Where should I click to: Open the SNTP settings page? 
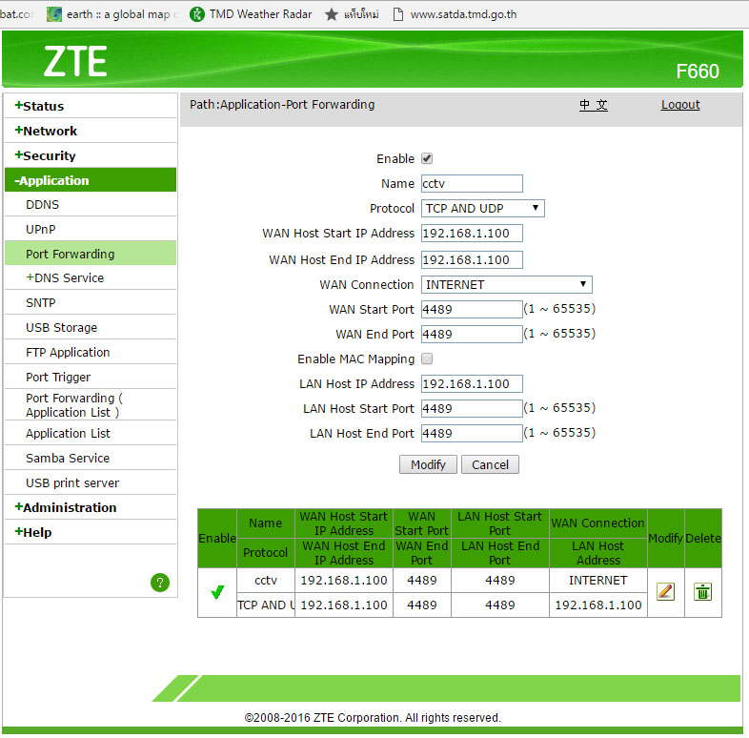41,303
